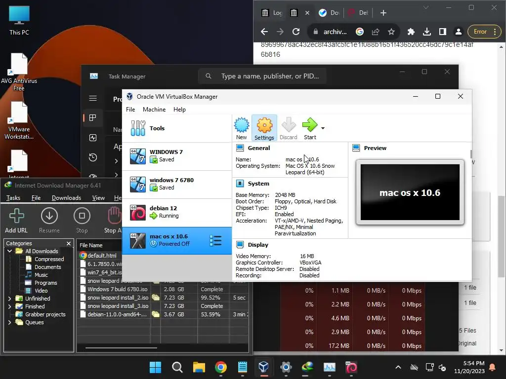
Task: Select the Tools entry in VirtualBox
Action: pos(177,128)
